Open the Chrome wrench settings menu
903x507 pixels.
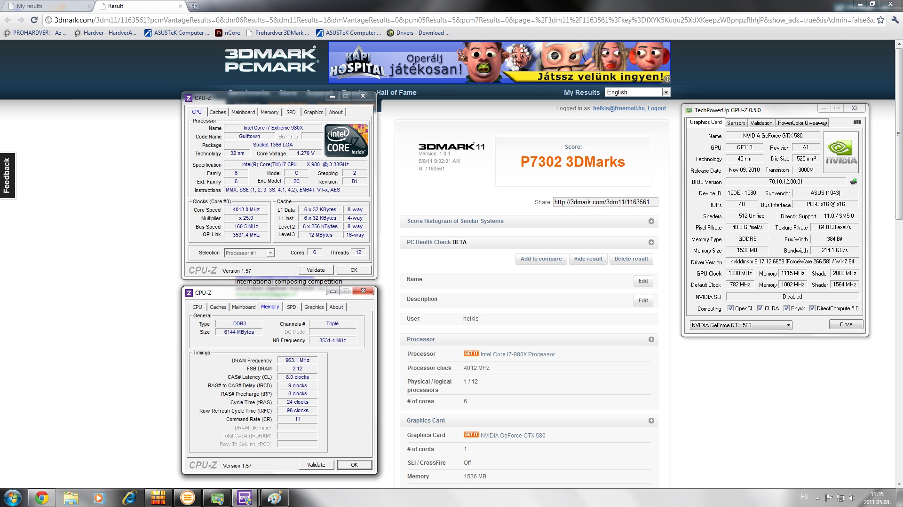pyautogui.click(x=895, y=20)
